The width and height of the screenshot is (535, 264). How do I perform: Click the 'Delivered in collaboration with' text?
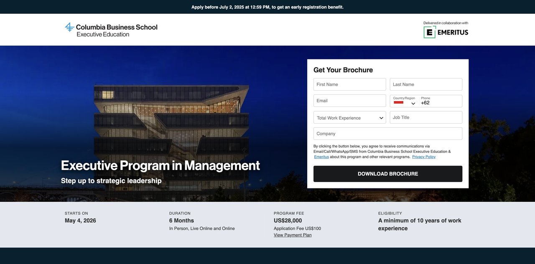[x=446, y=23]
